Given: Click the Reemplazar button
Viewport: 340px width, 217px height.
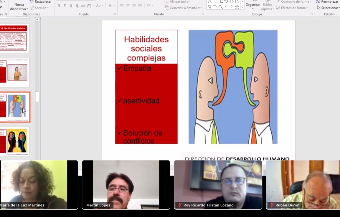Looking at the screenshot, I should 329,2.
